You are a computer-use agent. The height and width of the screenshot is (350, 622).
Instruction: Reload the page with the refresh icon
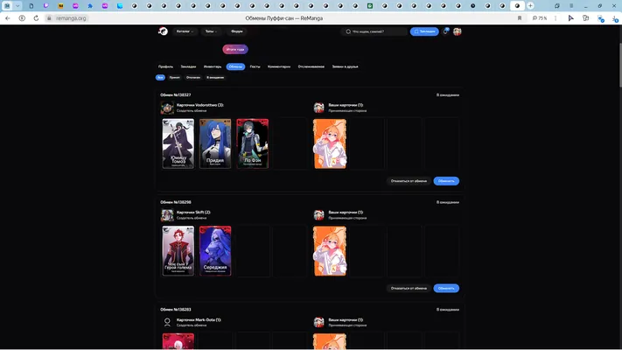[x=36, y=18]
